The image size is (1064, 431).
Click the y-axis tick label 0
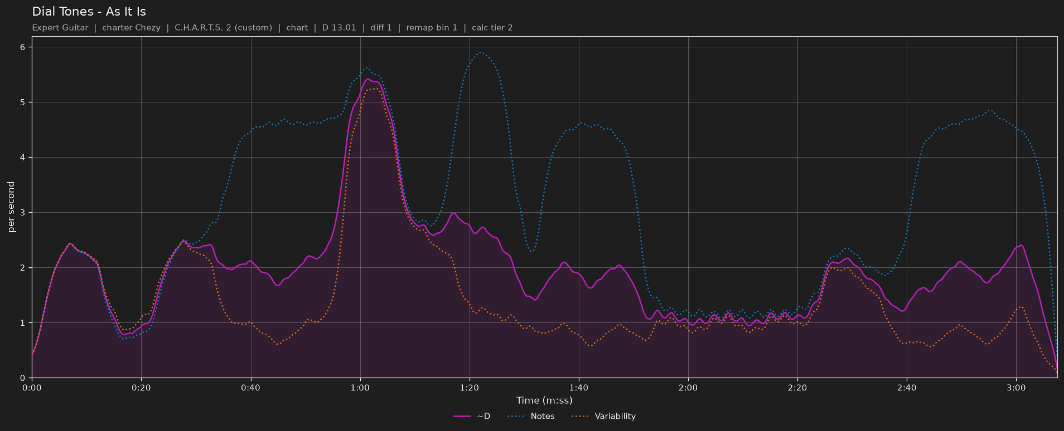tap(23, 378)
